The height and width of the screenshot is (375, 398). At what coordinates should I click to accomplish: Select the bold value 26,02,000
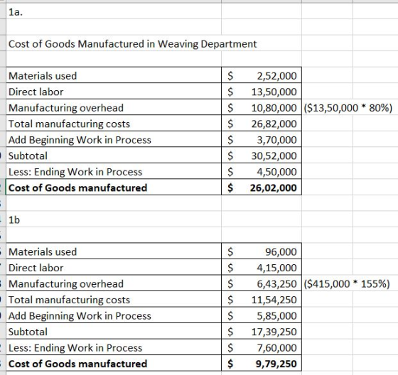[274, 187]
